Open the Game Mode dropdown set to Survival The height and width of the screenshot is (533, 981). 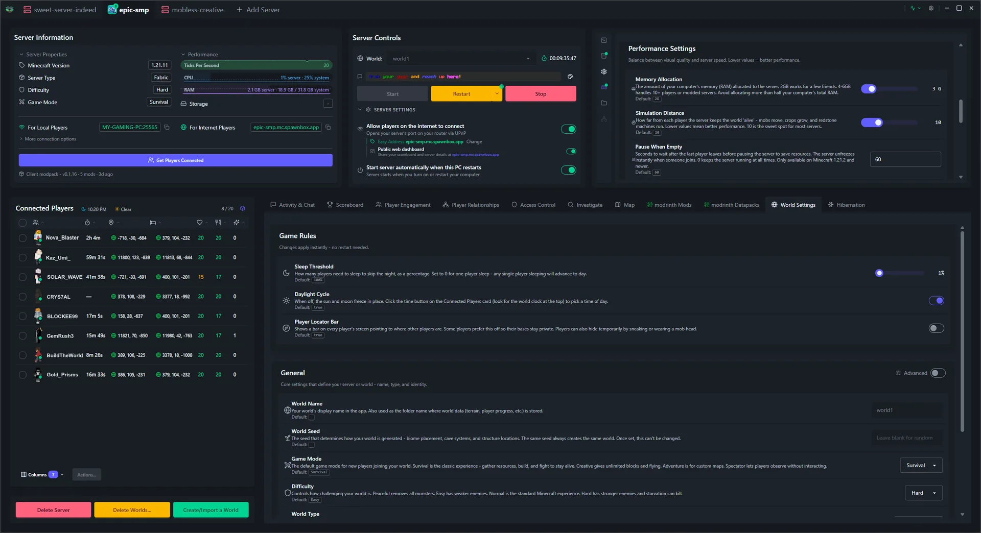921,465
